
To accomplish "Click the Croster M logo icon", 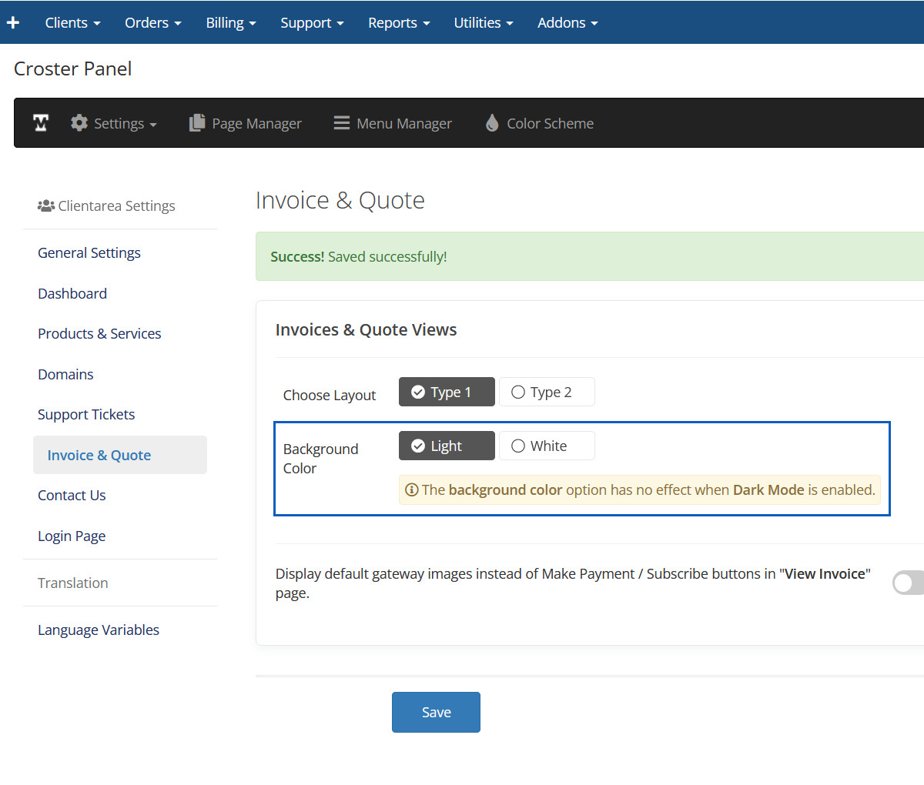I will [x=41, y=123].
